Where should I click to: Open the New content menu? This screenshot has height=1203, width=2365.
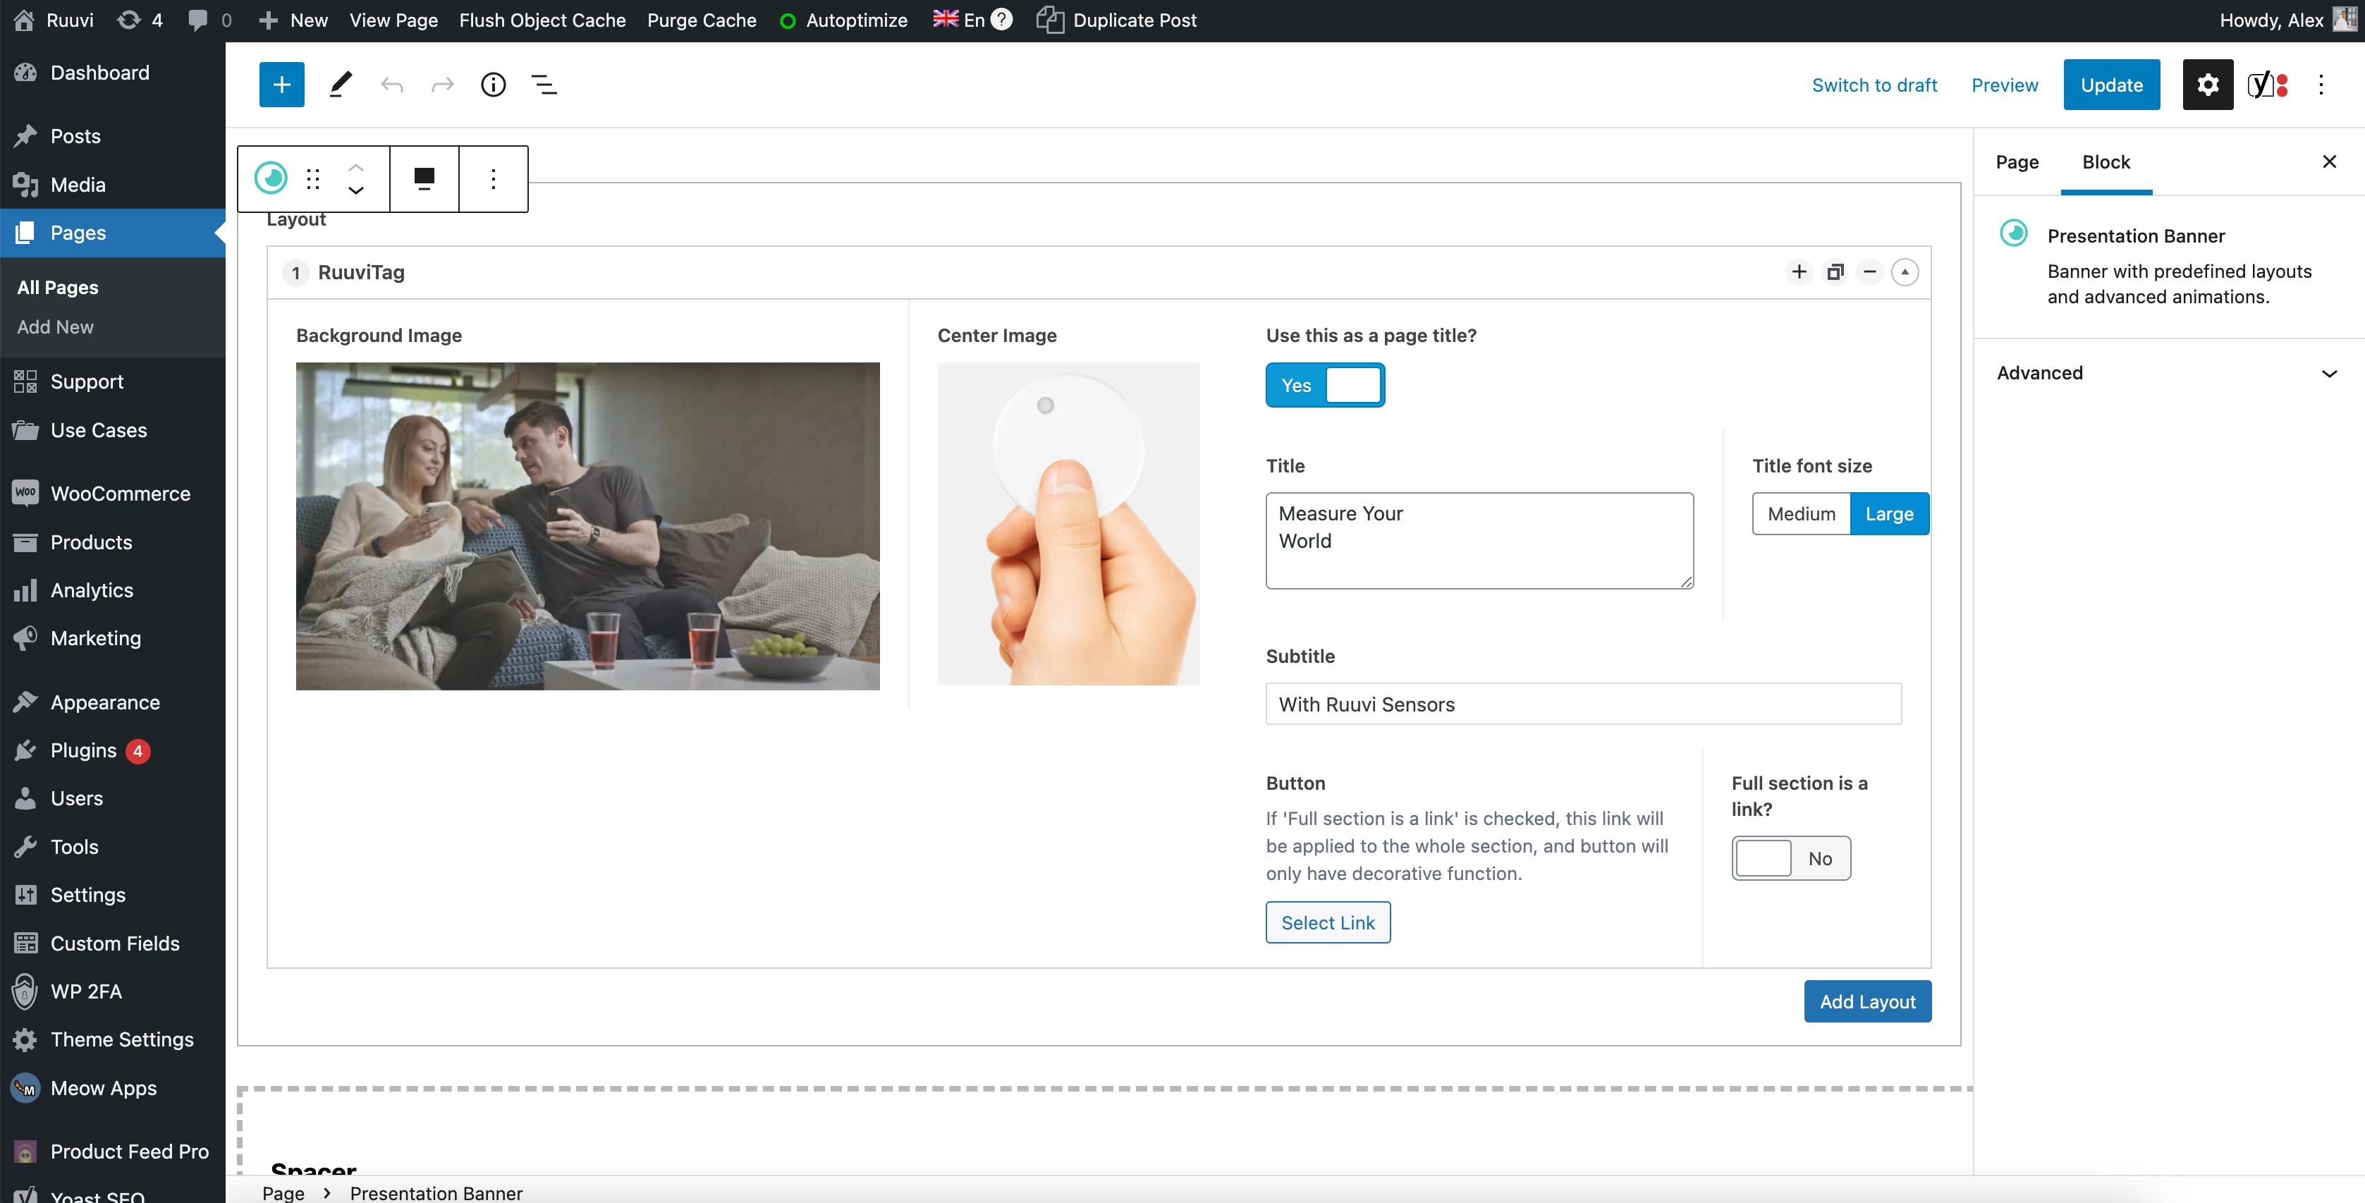point(293,20)
